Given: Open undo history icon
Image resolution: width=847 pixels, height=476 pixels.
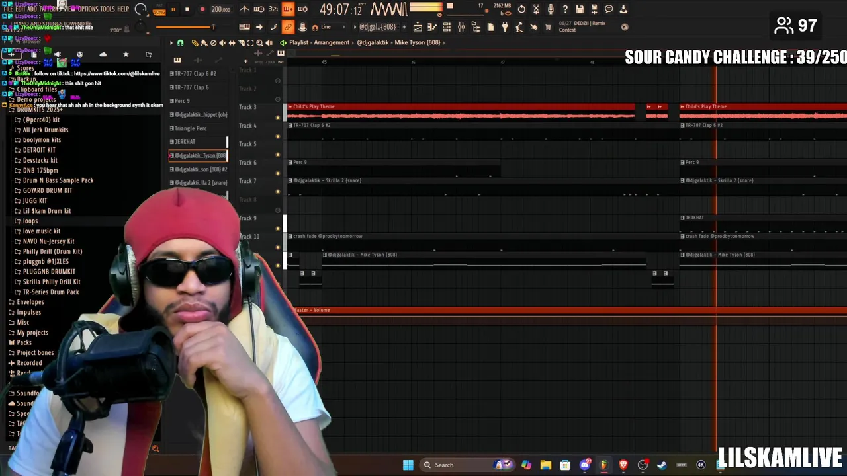Looking at the screenshot, I should (521, 9).
